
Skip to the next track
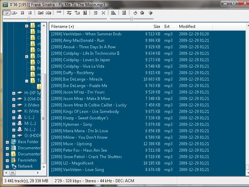pyautogui.click(x=30, y=13)
